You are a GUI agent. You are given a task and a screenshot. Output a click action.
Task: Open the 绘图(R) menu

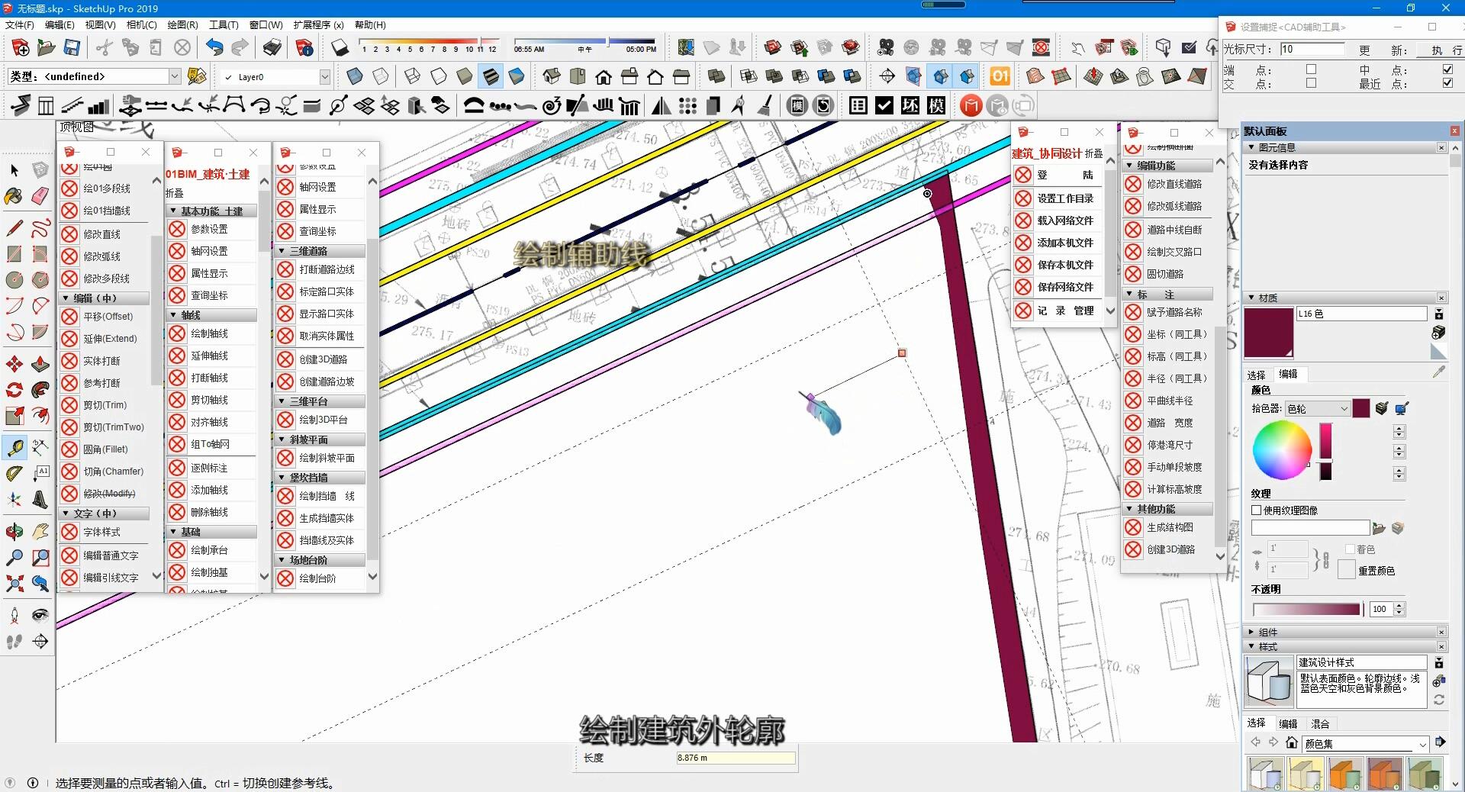(182, 24)
